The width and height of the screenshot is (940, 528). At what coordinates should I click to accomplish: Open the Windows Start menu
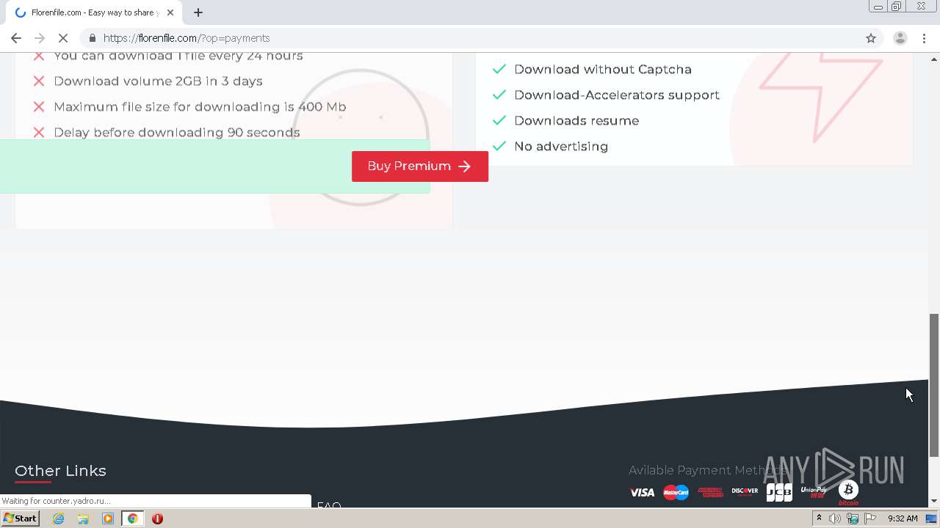21,518
